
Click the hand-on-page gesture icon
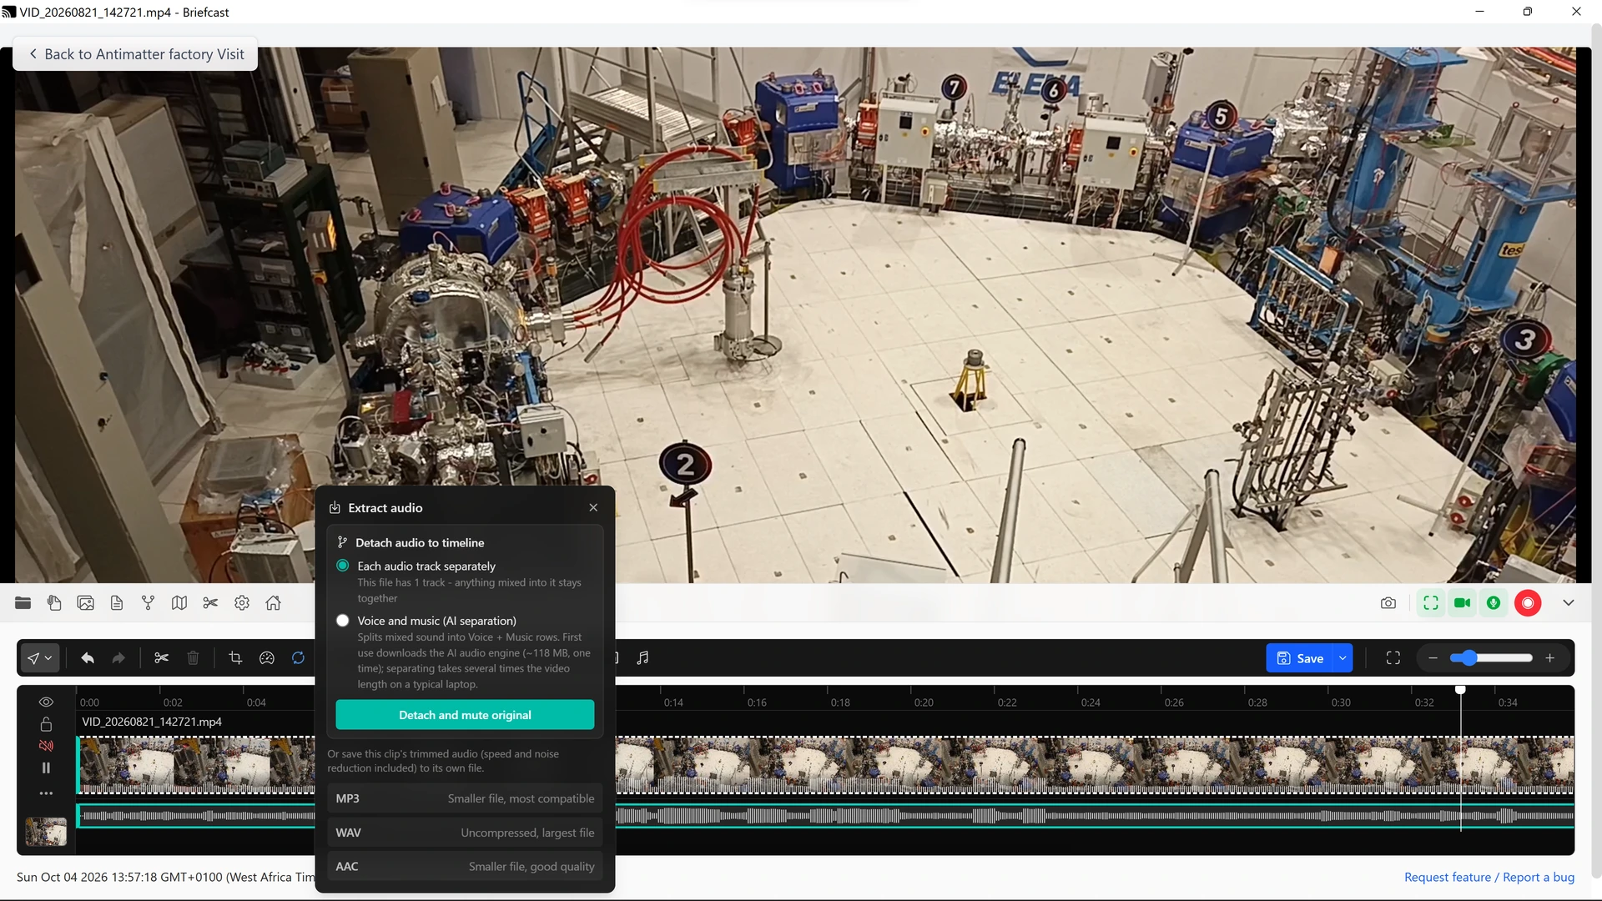pyautogui.click(x=54, y=602)
